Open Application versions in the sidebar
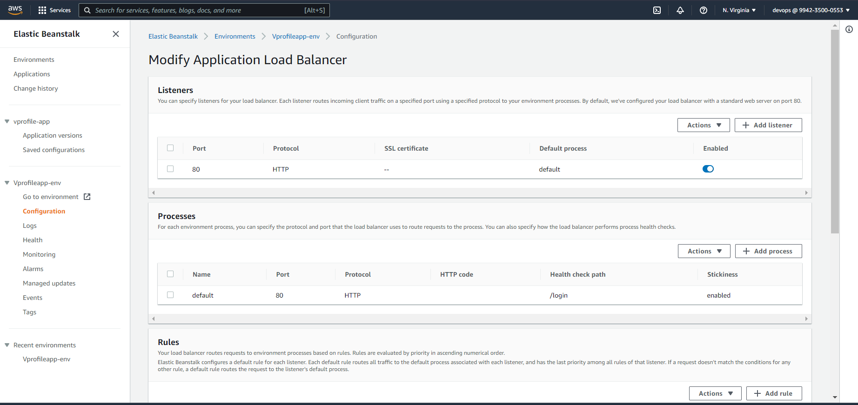 [x=53, y=135]
